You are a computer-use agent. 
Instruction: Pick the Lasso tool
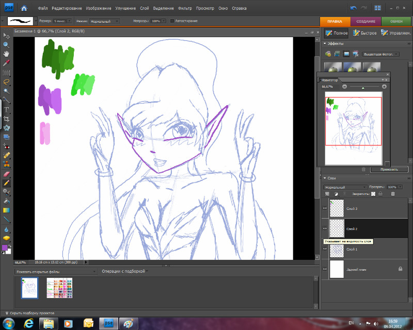pos(7,81)
